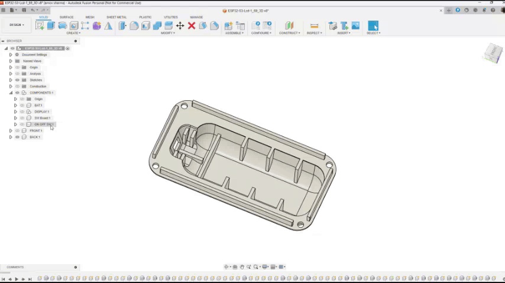Expand the BACK:1 component
The image size is (505, 283).
click(x=11, y=137)
